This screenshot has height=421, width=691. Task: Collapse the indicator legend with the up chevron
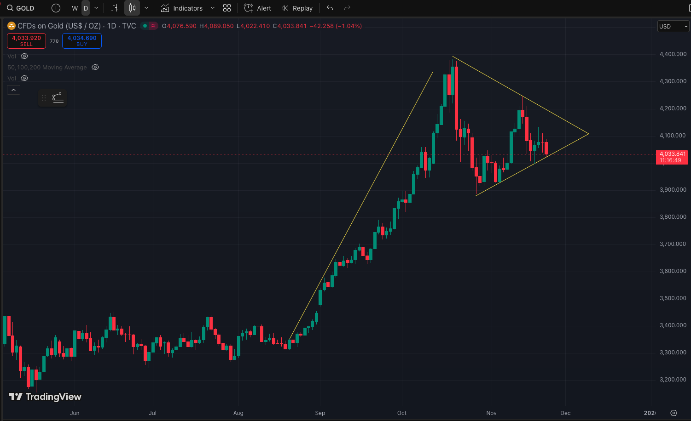[x=13, y=90]
